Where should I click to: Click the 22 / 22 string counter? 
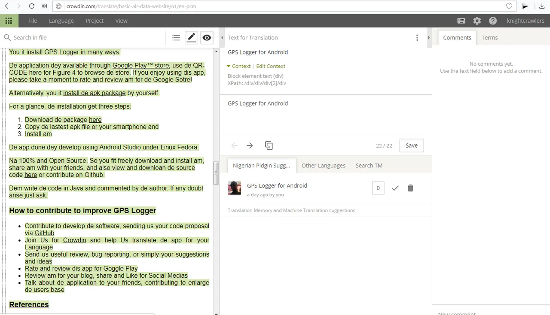384,145
